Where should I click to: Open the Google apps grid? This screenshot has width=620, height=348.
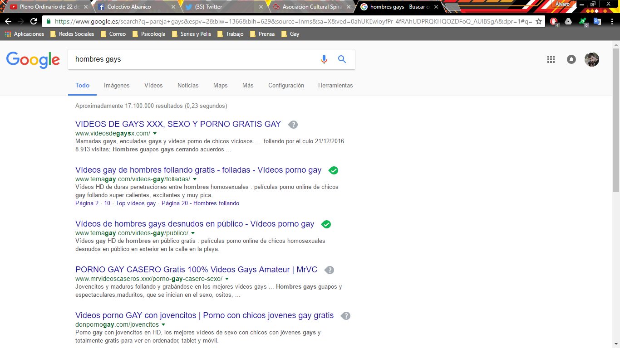(x=551, y=59)
